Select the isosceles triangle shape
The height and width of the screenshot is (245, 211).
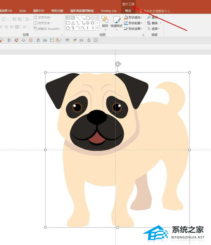coord(73,23)
